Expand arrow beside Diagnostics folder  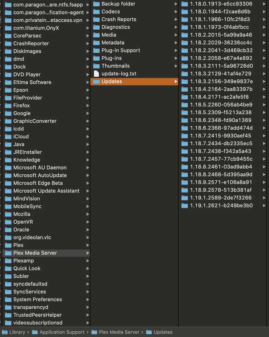point(176,27)
